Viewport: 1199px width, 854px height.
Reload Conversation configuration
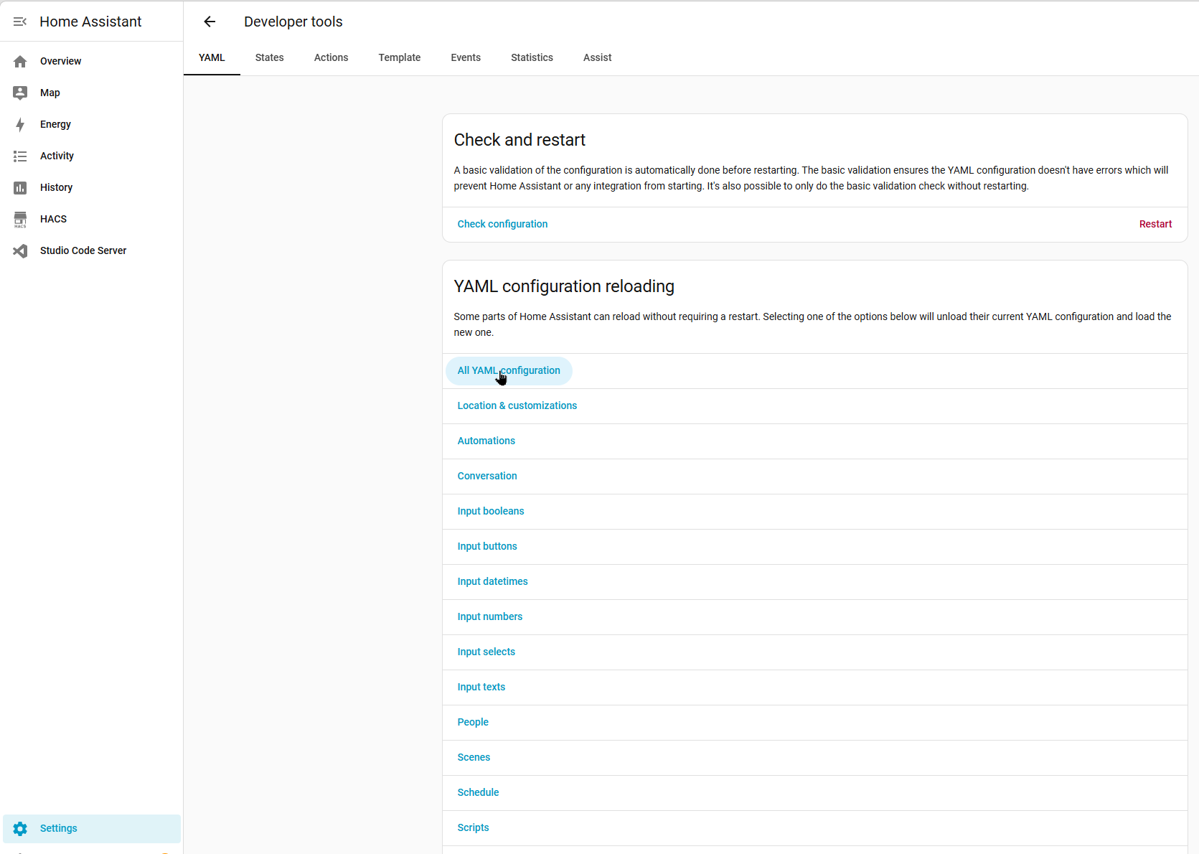(x=487, y=476)
